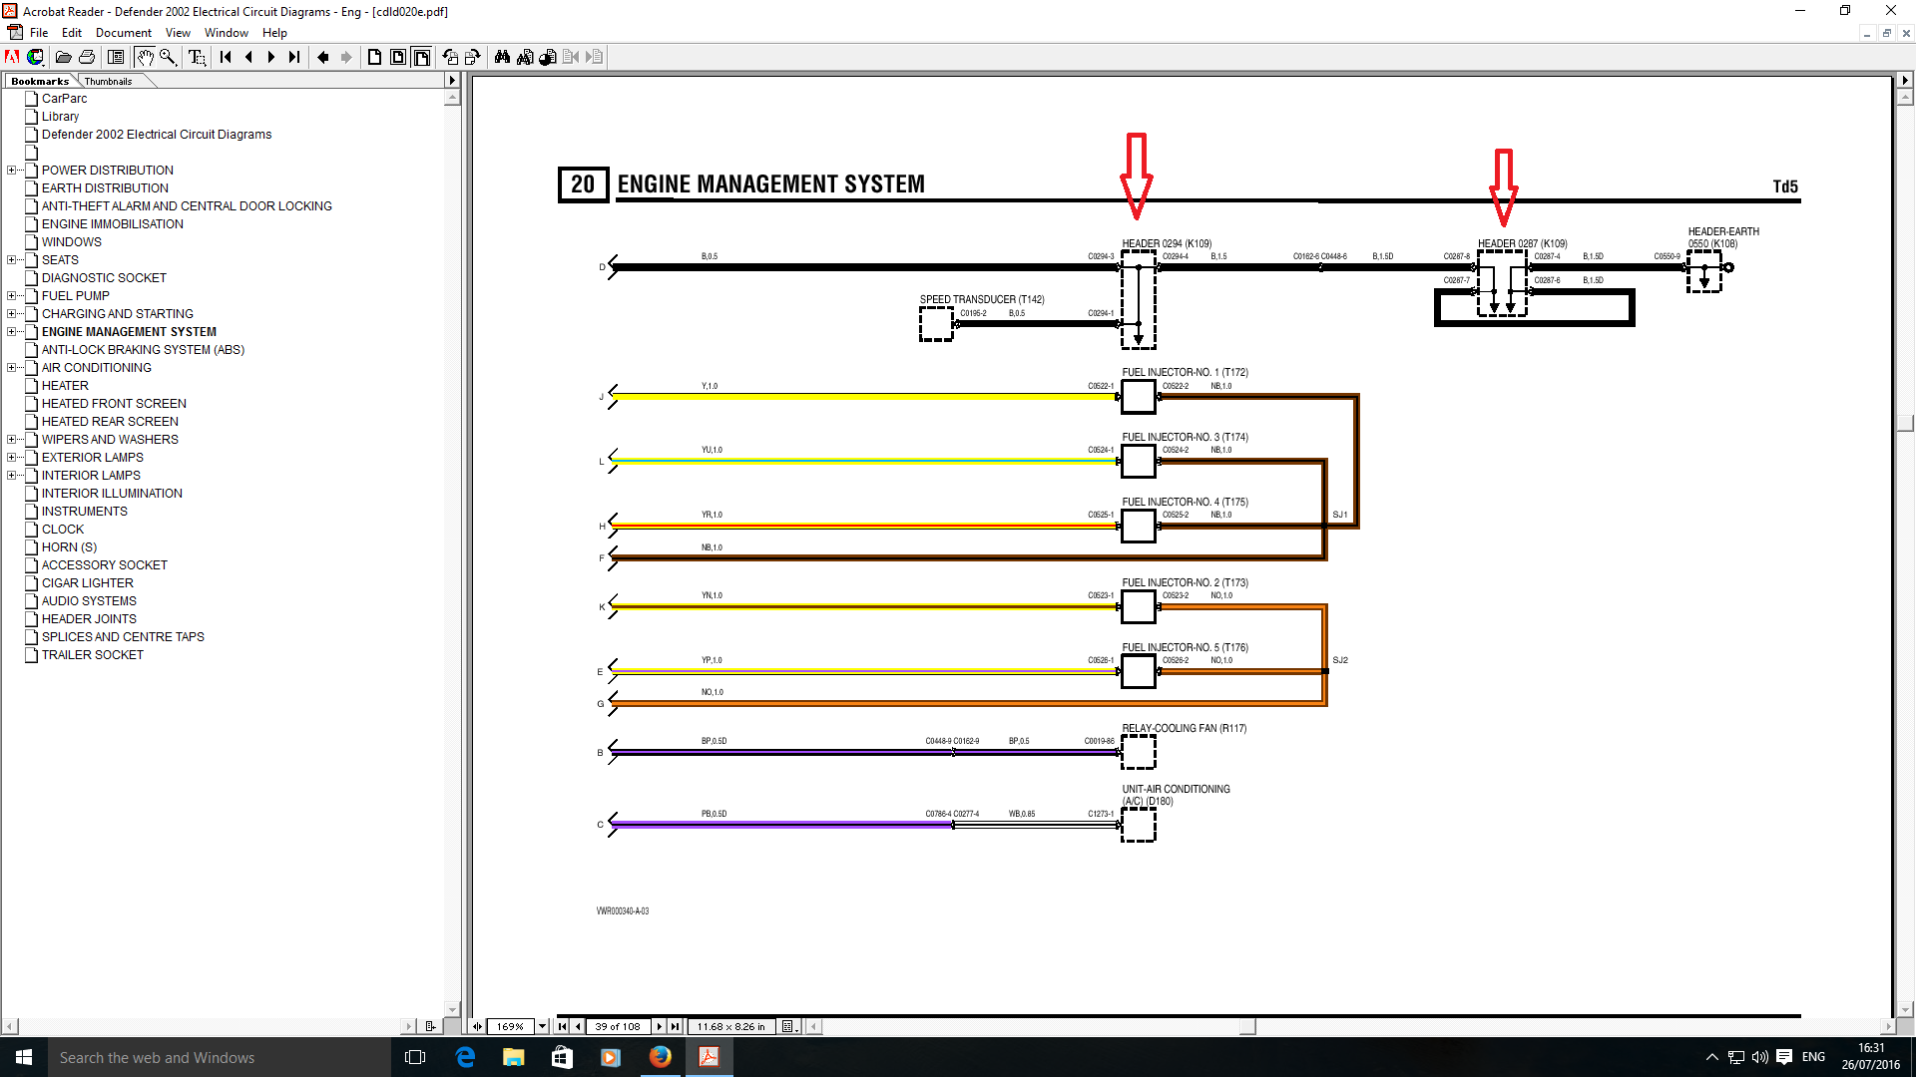
Task: Go to next page in status bar
Action: click(660, 1026)
